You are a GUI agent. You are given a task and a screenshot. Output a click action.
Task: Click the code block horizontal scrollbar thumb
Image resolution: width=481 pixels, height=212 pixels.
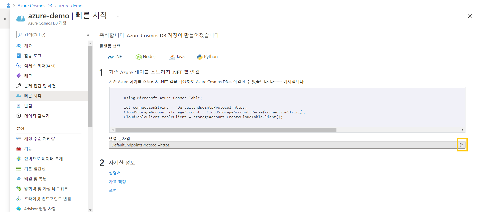click(x=226, y=130)
